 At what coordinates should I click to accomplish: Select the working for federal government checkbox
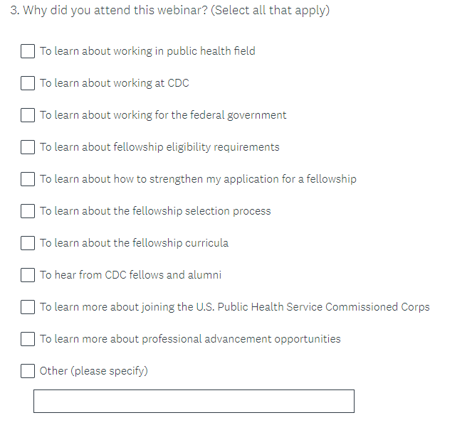28,115
